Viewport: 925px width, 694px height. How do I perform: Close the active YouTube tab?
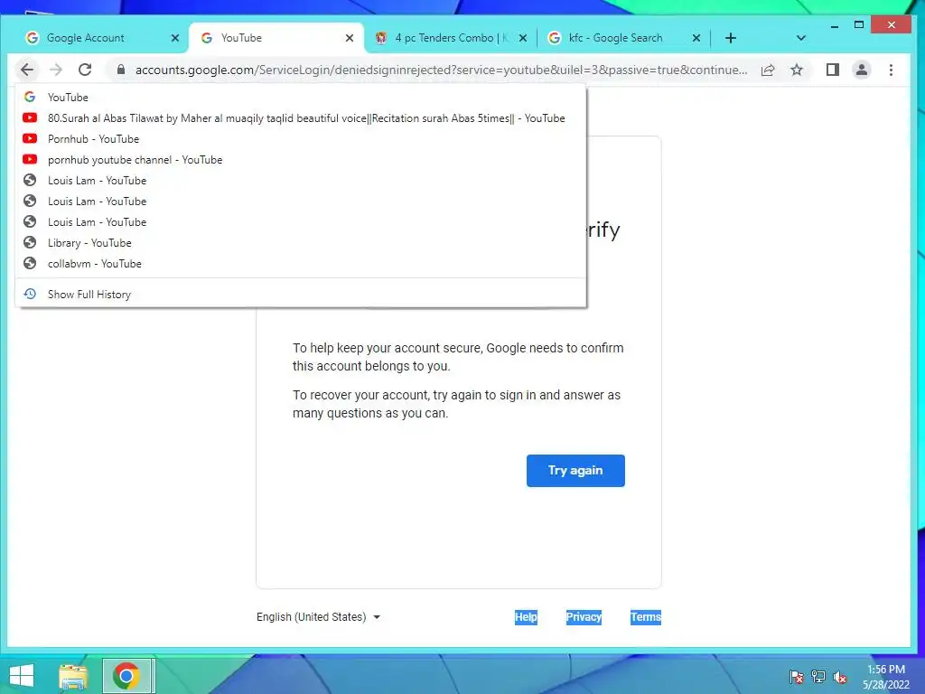coord(350,38)
